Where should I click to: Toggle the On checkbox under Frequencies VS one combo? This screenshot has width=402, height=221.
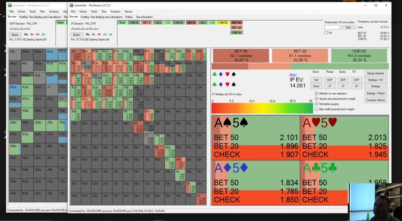click(326, 33)
